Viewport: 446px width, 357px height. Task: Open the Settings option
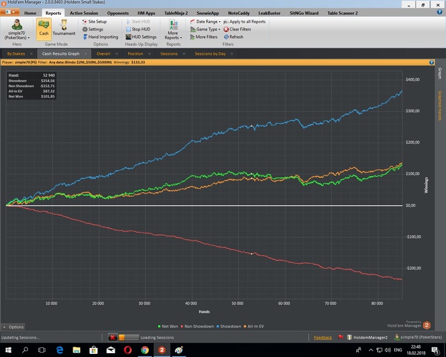[93, 29]
